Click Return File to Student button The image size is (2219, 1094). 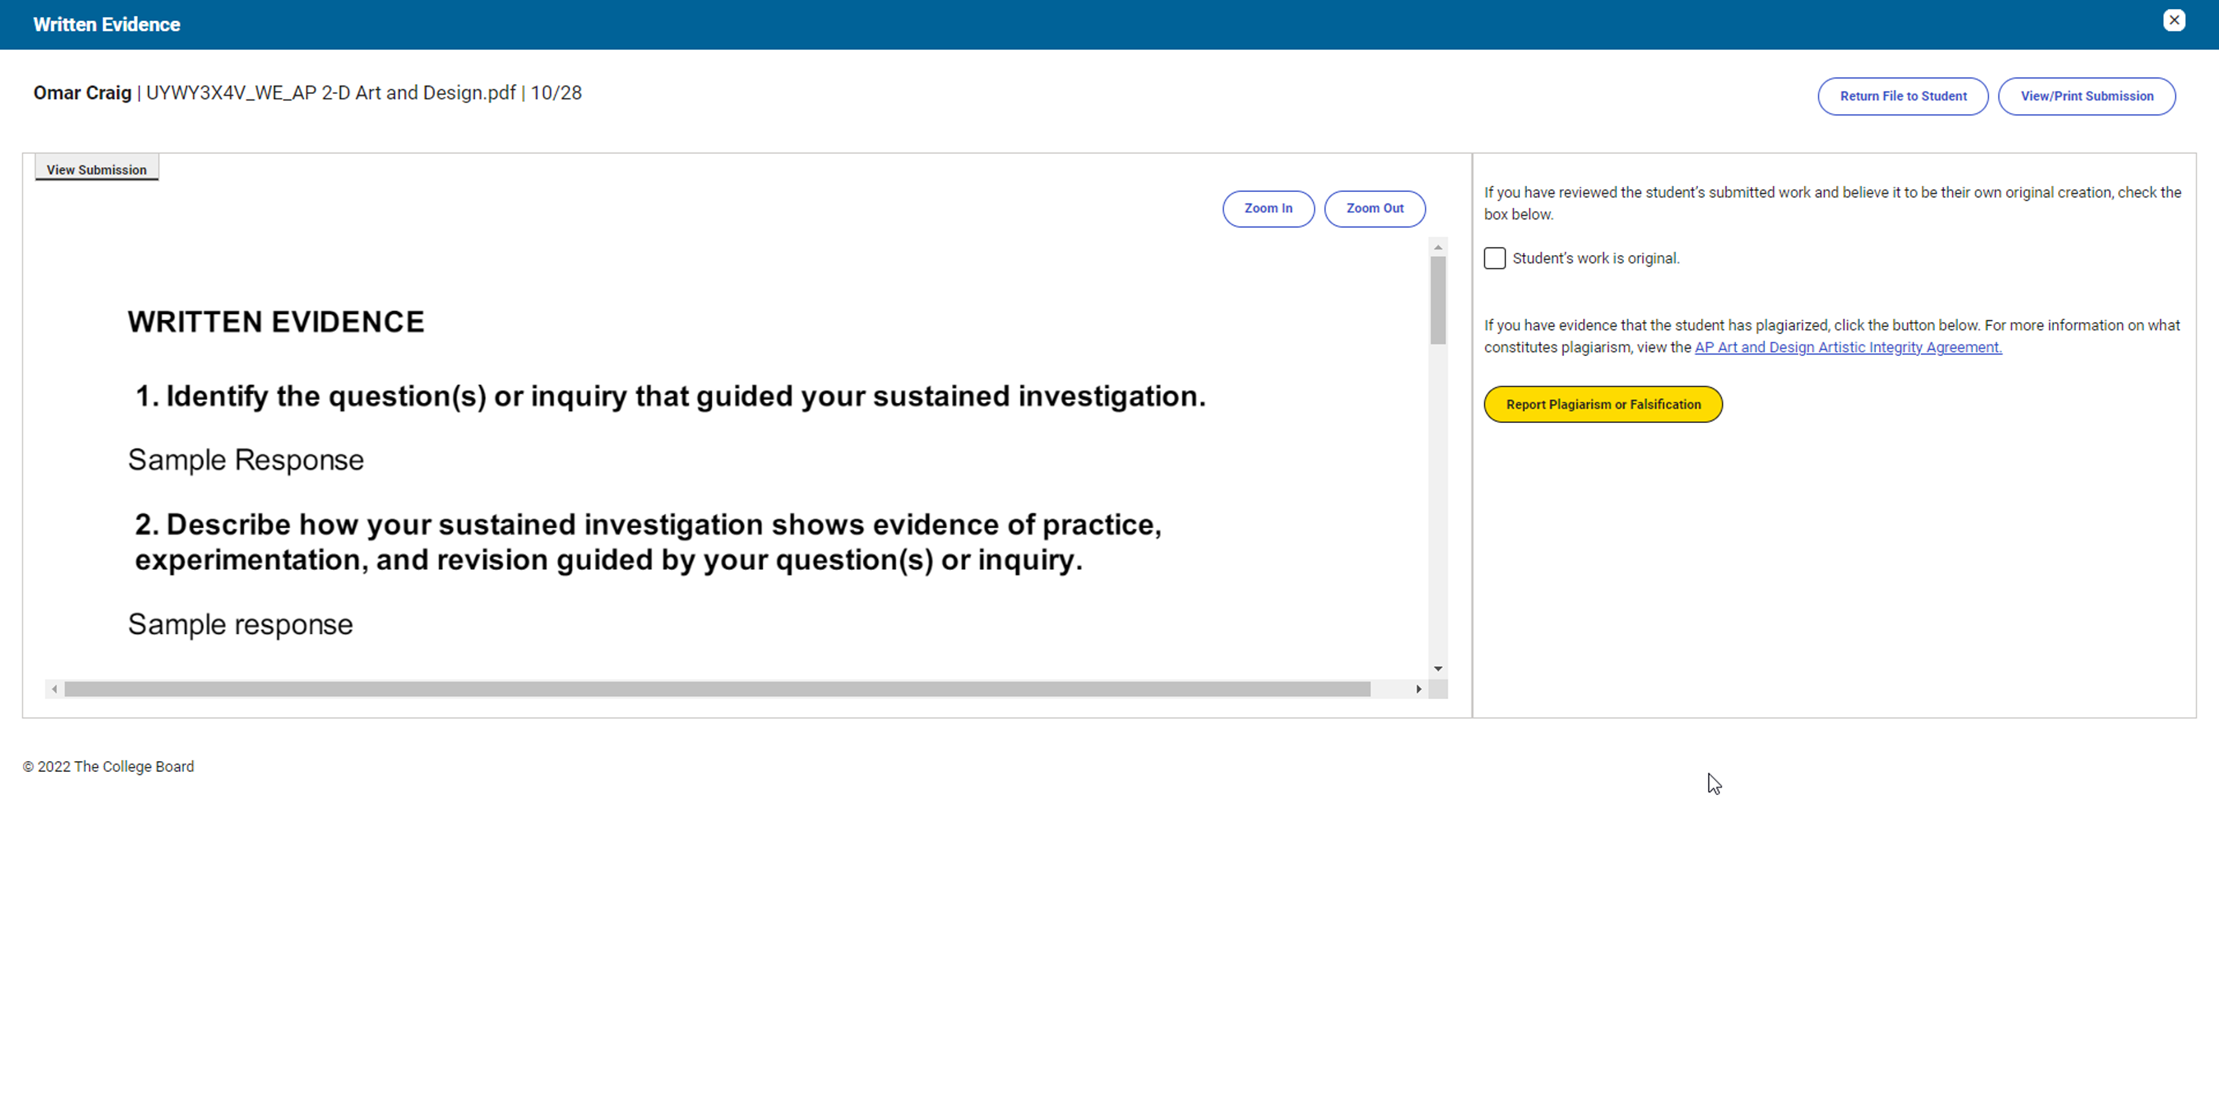(1903, 96)
